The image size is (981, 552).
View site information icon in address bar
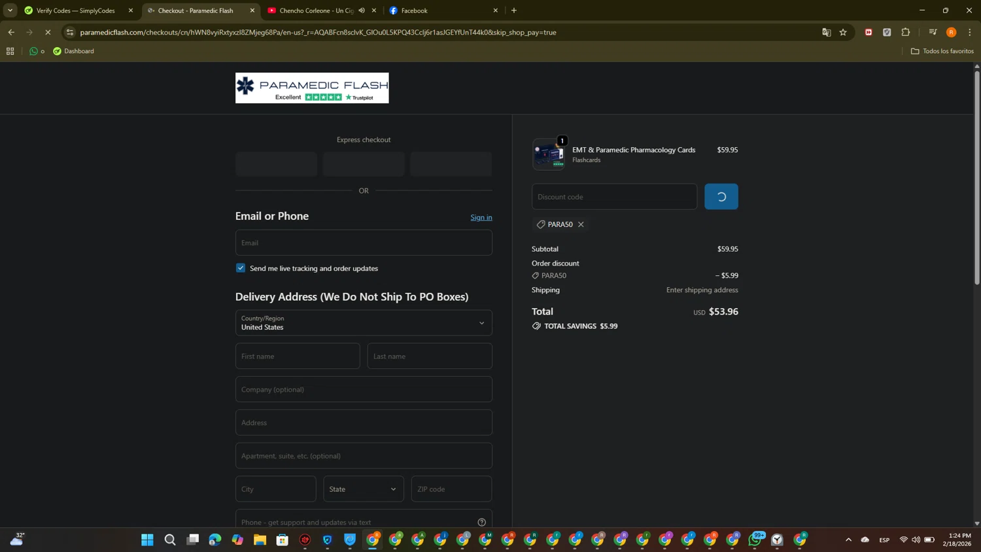(70, 32)
